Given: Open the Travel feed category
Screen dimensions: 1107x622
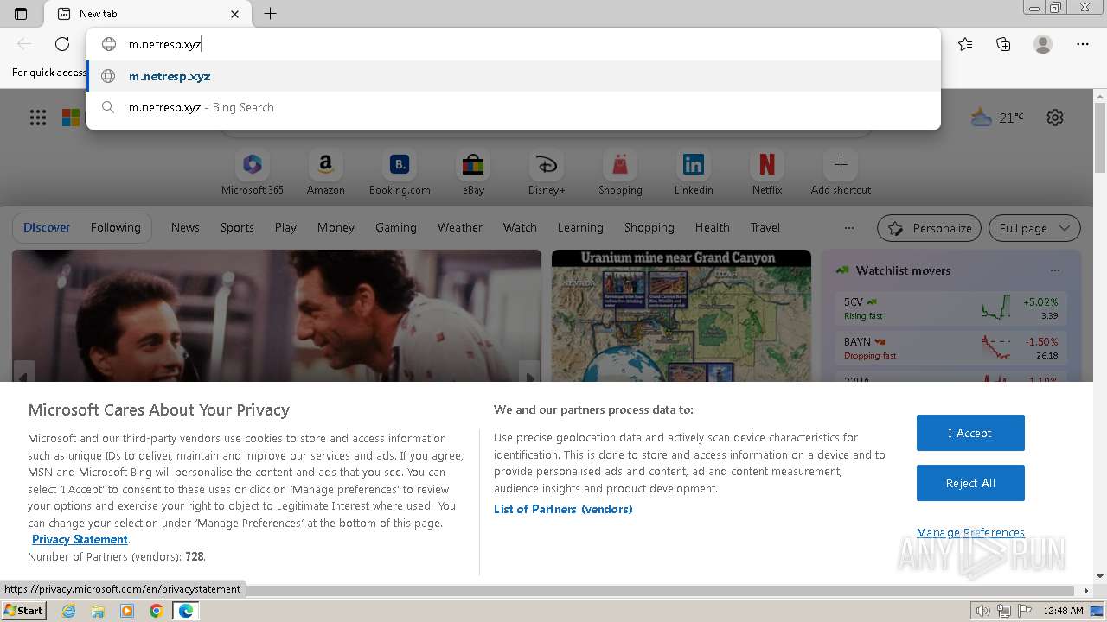Looking at the screenshot, I should tap(765, 227).
